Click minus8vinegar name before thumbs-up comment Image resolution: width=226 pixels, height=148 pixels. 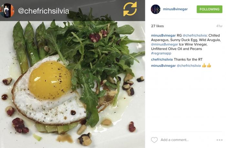tap(163, 66)
